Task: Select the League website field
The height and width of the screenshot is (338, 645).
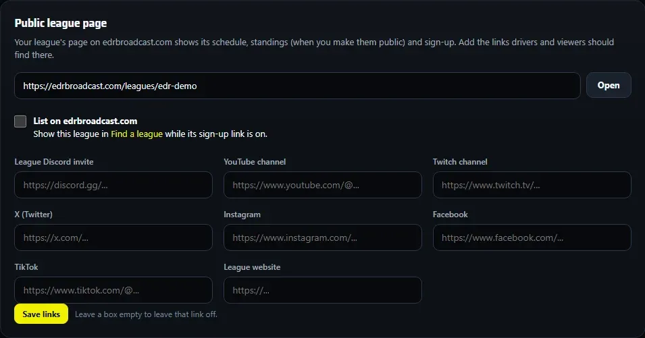Action: [x=323, y=290]
